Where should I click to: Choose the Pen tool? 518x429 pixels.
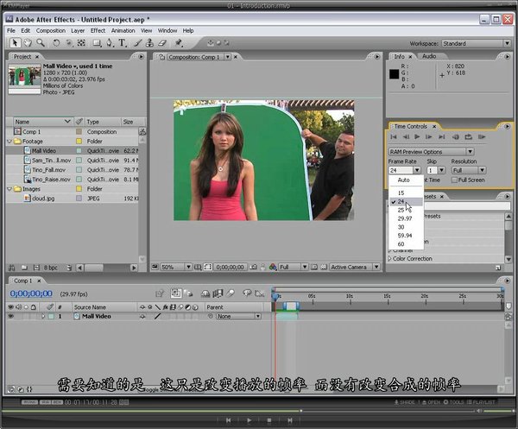[x=109, y=41]
